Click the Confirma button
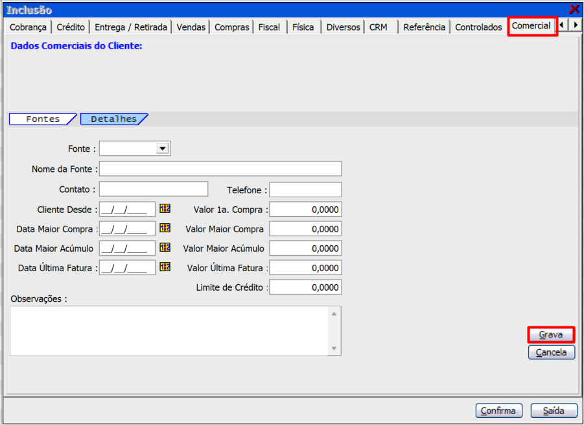This screenshot has width=584, height=425. 498,411
